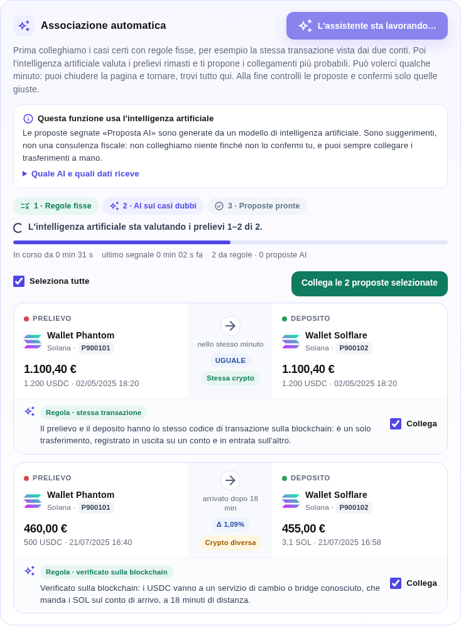
Task: Click the 'Crypto diversa' badge
Action: point(230,542)
